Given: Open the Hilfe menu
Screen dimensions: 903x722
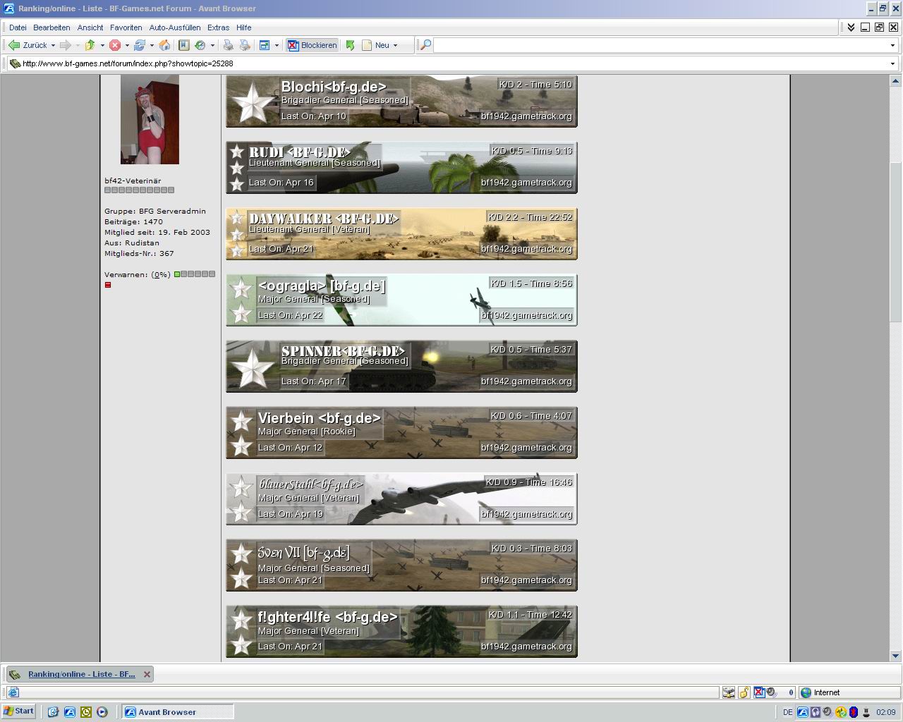Looking at the screenshot, I should click(x=244, y=27).
